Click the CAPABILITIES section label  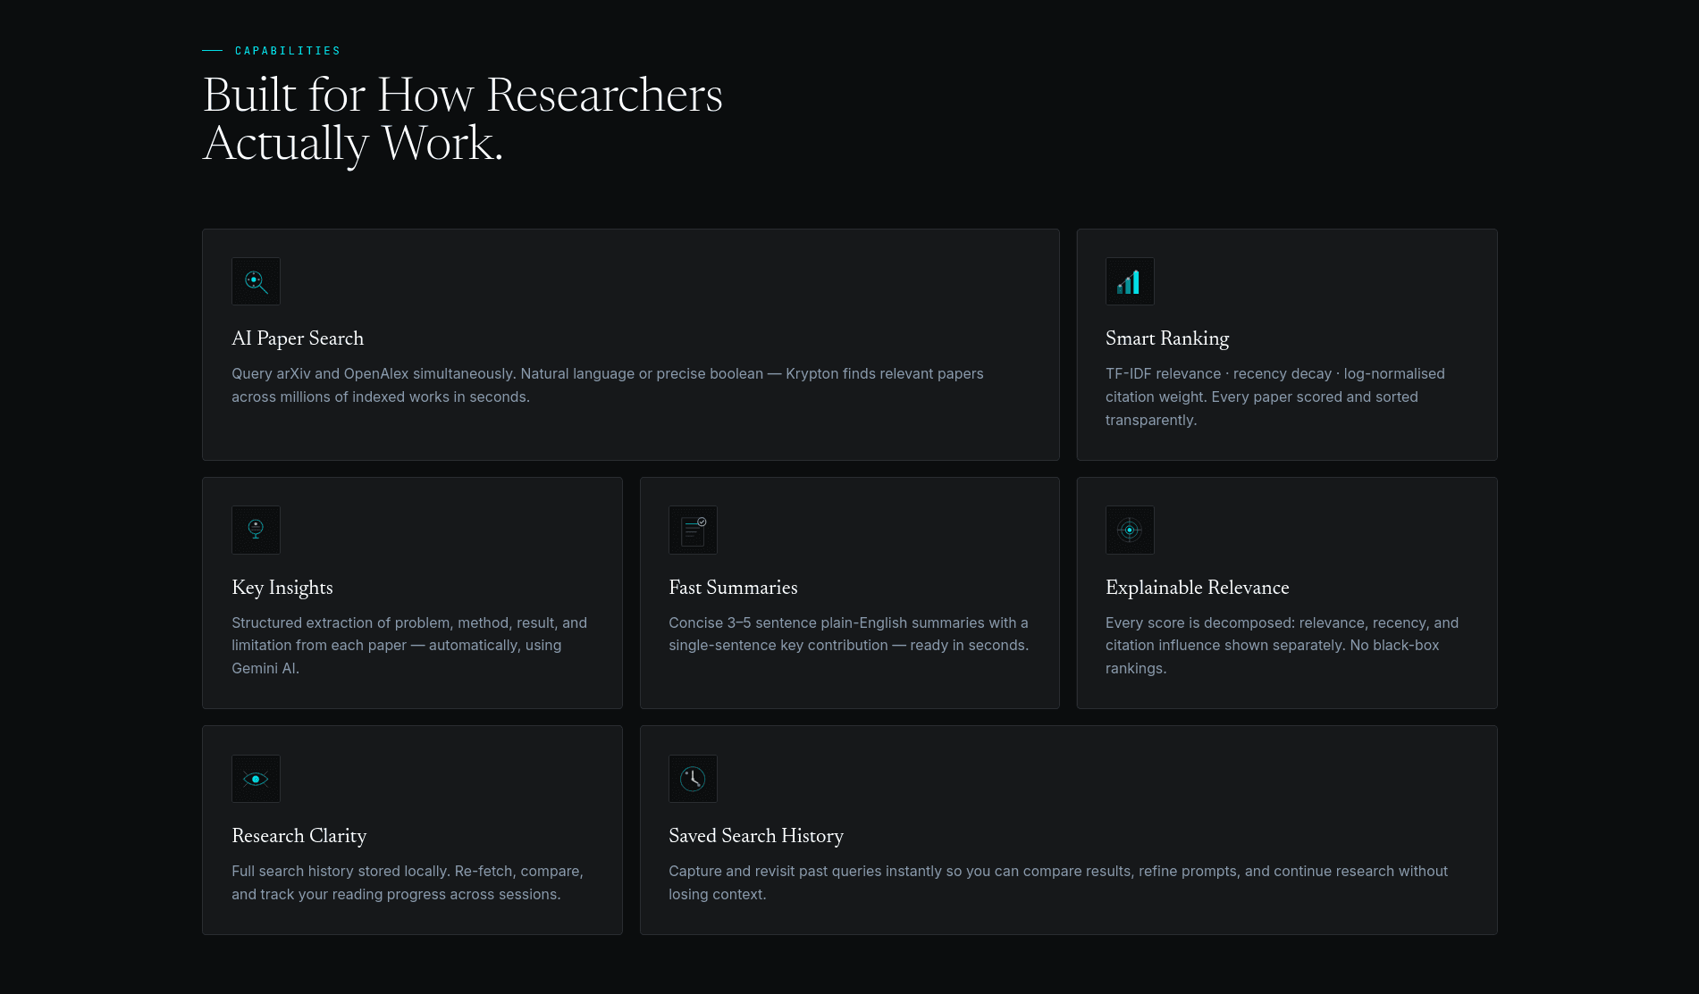(288, 51)
